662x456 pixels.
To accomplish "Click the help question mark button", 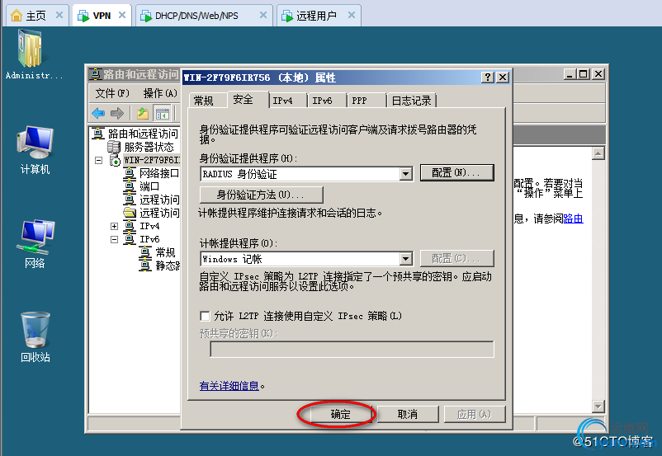I will click(488, 78).
